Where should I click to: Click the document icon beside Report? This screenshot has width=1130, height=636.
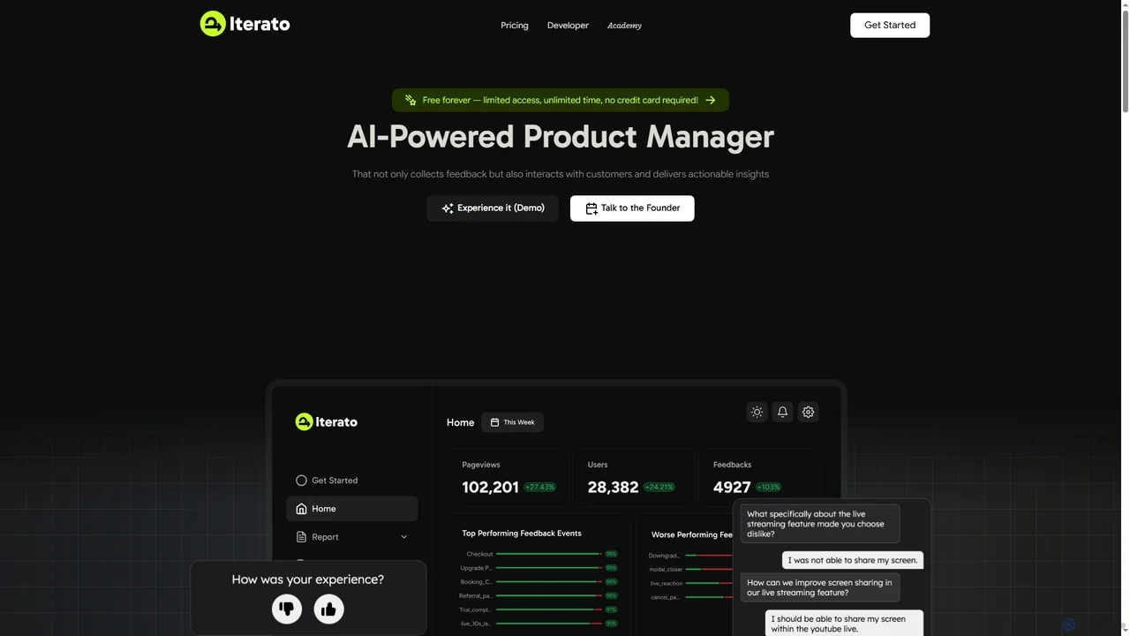coord(301,537)
